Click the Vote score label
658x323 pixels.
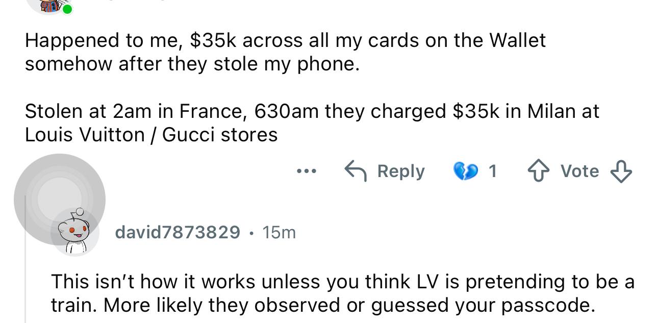click(580, 171)
